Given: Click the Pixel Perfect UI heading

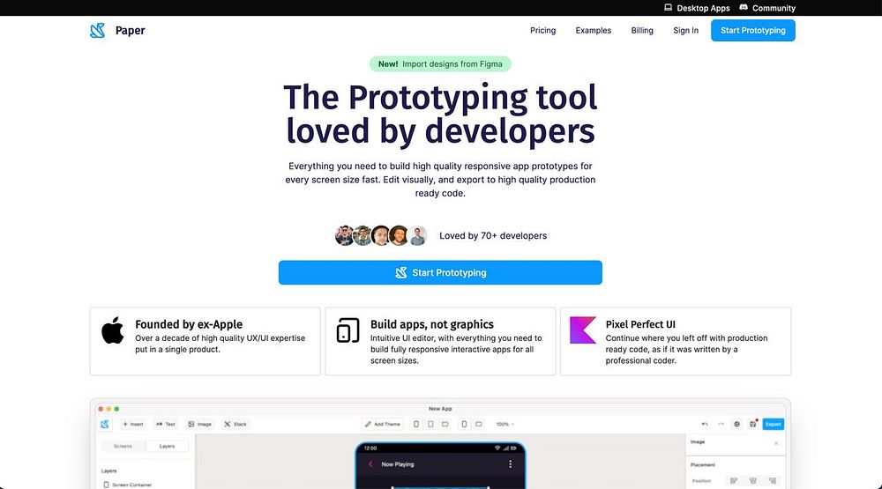Looking at the screenshot, I should (x=640, y=324).
